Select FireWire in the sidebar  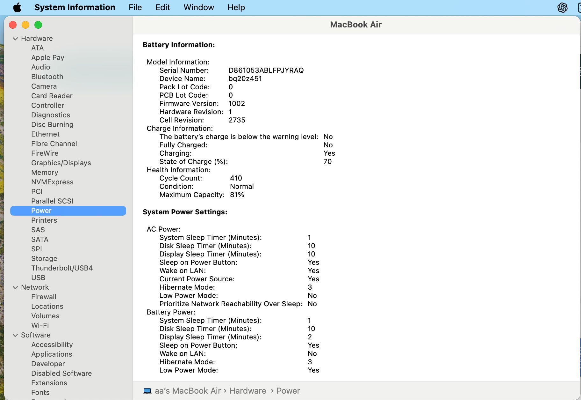[45, 153]
